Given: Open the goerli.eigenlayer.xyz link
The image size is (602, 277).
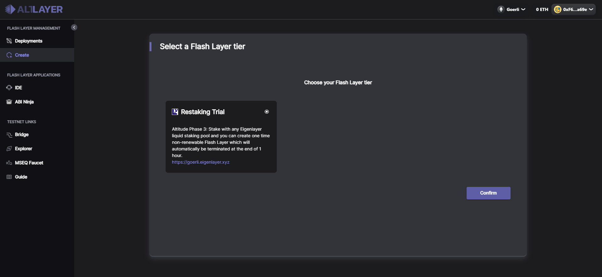Looking at the screenshot, I should [200, 162].
